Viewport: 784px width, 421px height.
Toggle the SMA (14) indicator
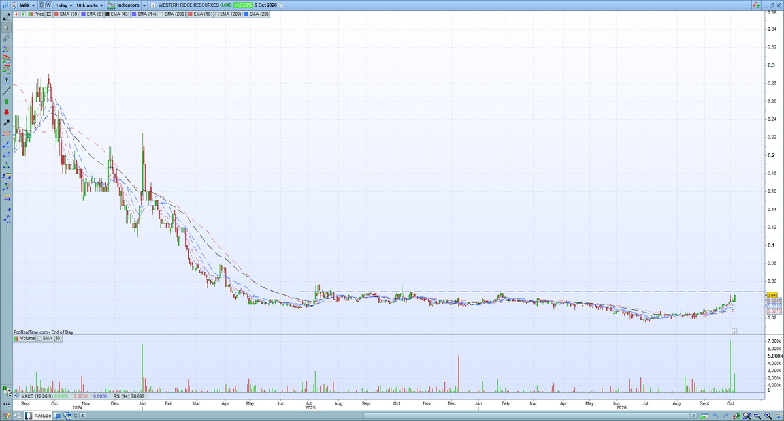tap(144, 14)
